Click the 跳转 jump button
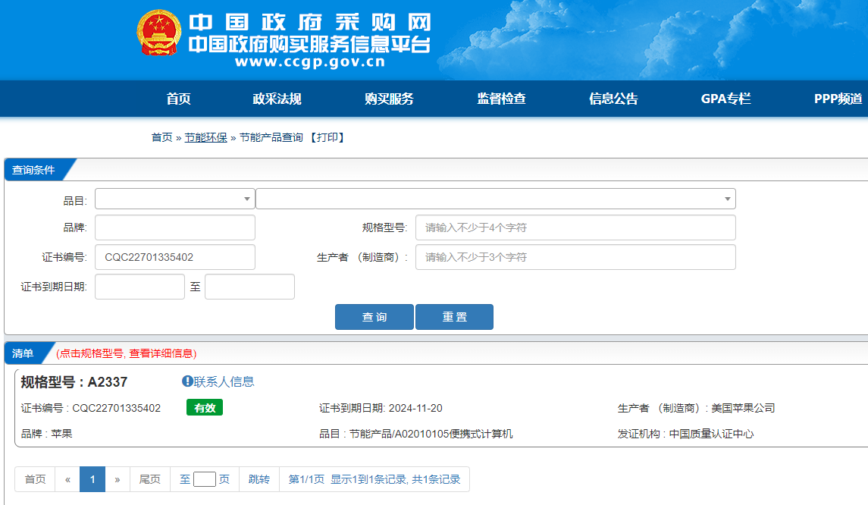 pos(259,479)
